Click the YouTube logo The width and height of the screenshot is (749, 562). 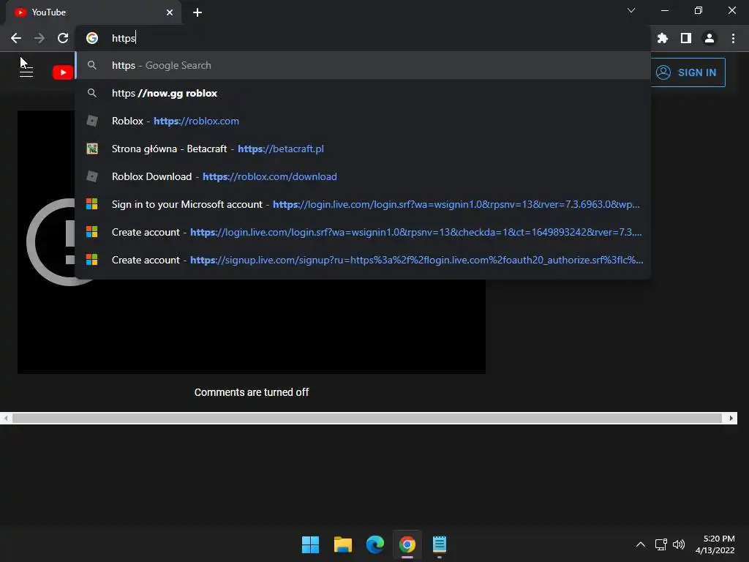click(63, 72)
